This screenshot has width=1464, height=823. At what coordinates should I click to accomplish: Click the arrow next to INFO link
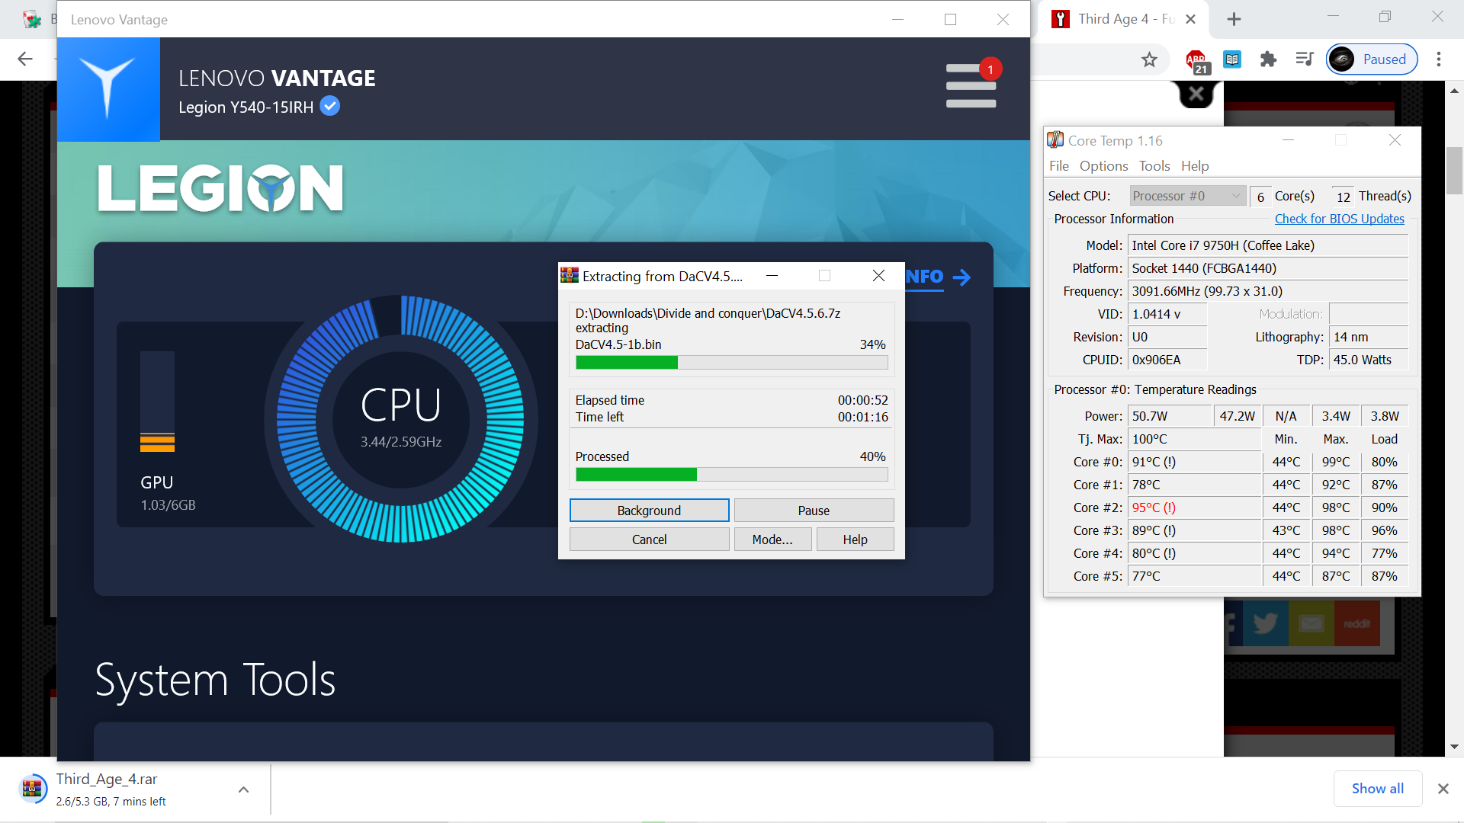point(962,277)
